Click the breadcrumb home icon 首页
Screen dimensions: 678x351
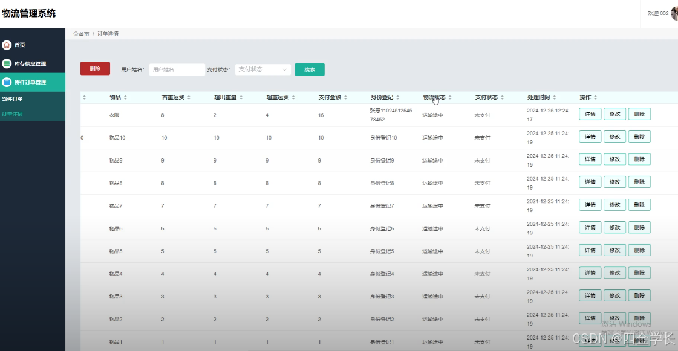coord(76,34)
